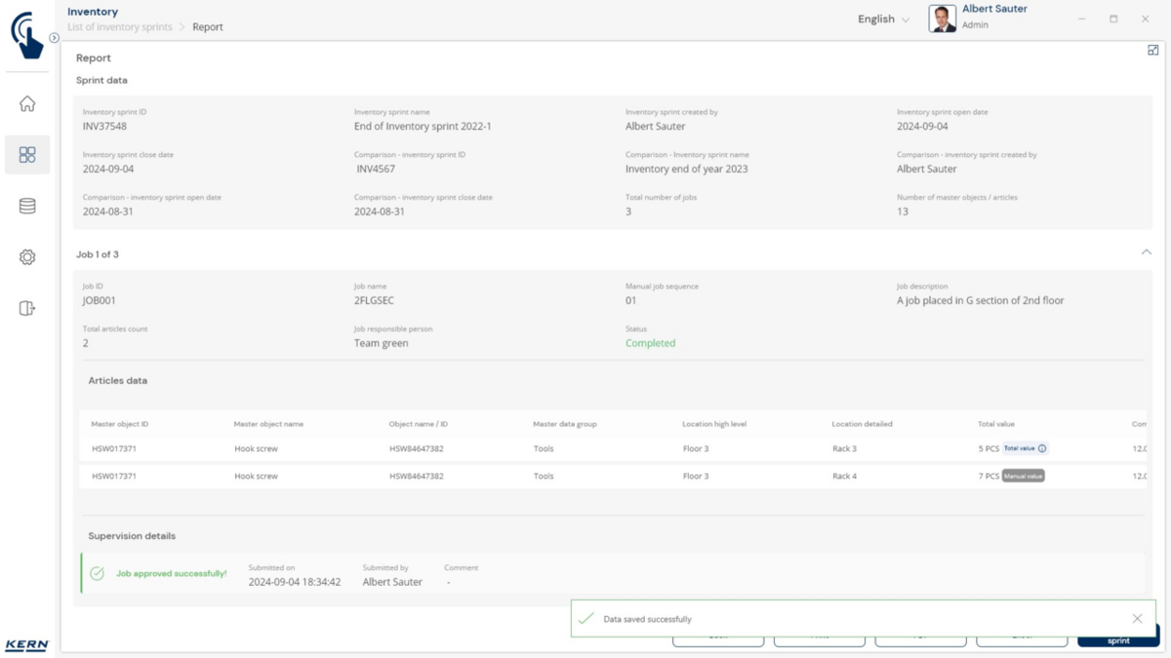This screenshot has width=1171, height=658.
Task: Open settings via the gear icon
Action: [27, 257]
